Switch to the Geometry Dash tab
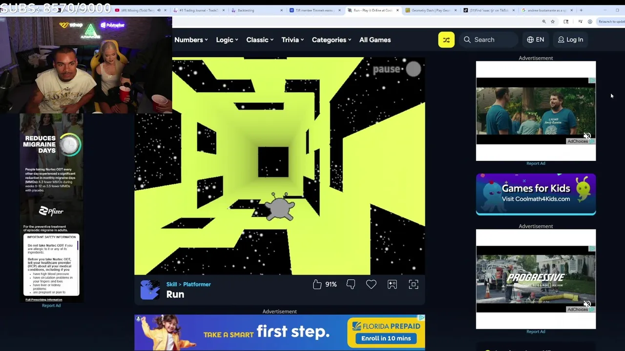625x351 pixels. pyautogui.click(x=431, y=10)
